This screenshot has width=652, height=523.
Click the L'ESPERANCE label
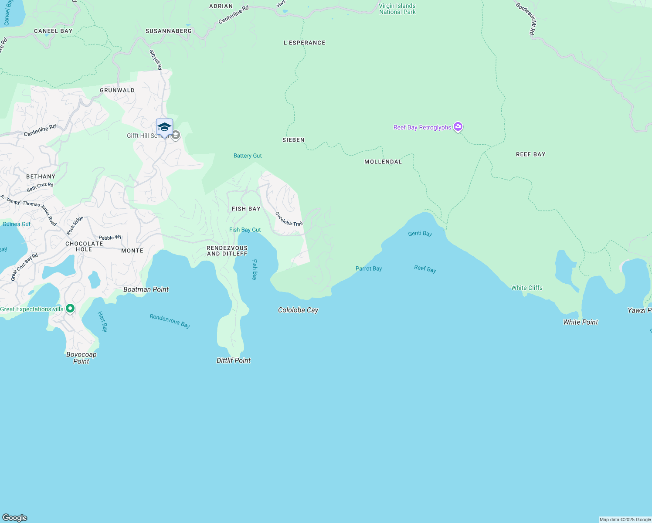(305, 43)
